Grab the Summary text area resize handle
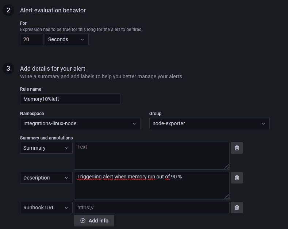Viewport: 288px width, 229px height. pos(227,167)
